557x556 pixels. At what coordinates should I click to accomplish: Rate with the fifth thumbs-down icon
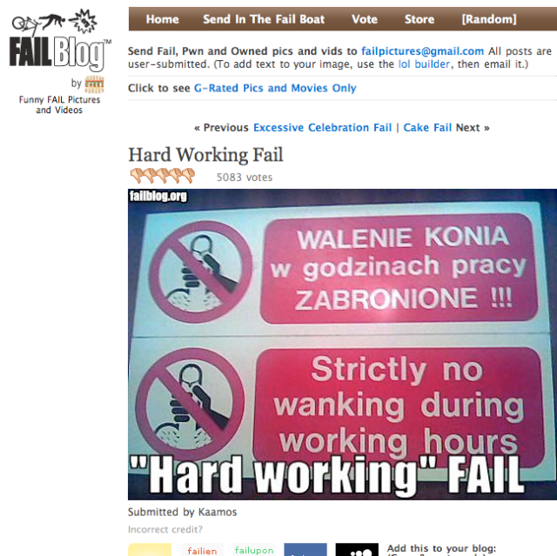pyautogui.click(x=188, y=176)
